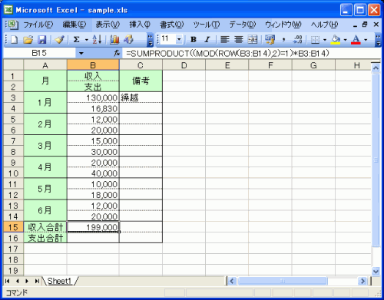Apply bold formatting

194,40
